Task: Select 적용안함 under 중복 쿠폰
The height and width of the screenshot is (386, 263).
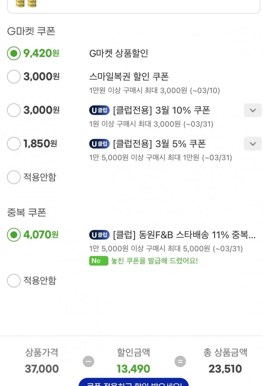Action: [x=14, y=281]
